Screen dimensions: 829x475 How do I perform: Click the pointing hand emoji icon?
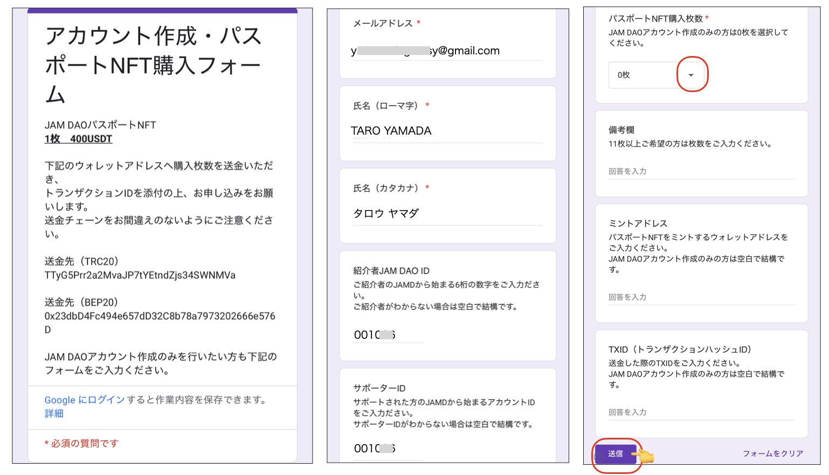point(644,456)
